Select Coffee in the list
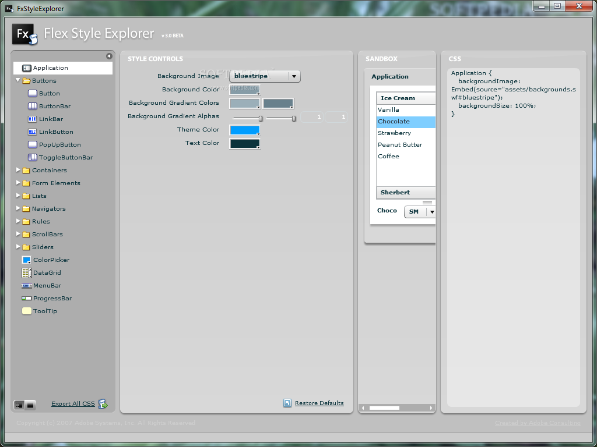Image resolution: width=597 pixels, height=447 pixels. coord(406,156)
